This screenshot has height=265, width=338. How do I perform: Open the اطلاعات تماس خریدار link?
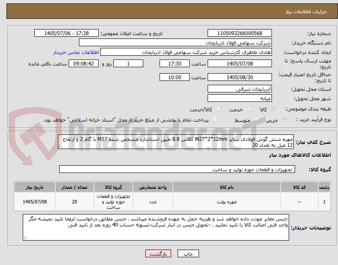pyautogui.click(x=76, y=52)
